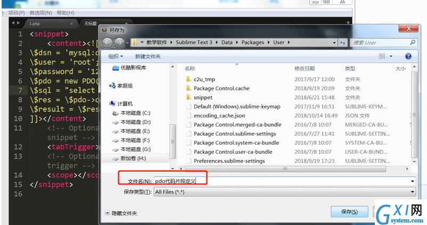
Task: Click next tab arrow in Sublime Text
Action: pos(18,23)
